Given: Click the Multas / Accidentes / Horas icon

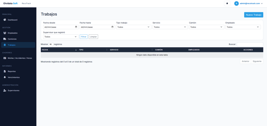Looking at the screenshot, I should tap(5, 58).
